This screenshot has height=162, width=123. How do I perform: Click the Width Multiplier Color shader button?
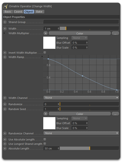click(80, 33)
